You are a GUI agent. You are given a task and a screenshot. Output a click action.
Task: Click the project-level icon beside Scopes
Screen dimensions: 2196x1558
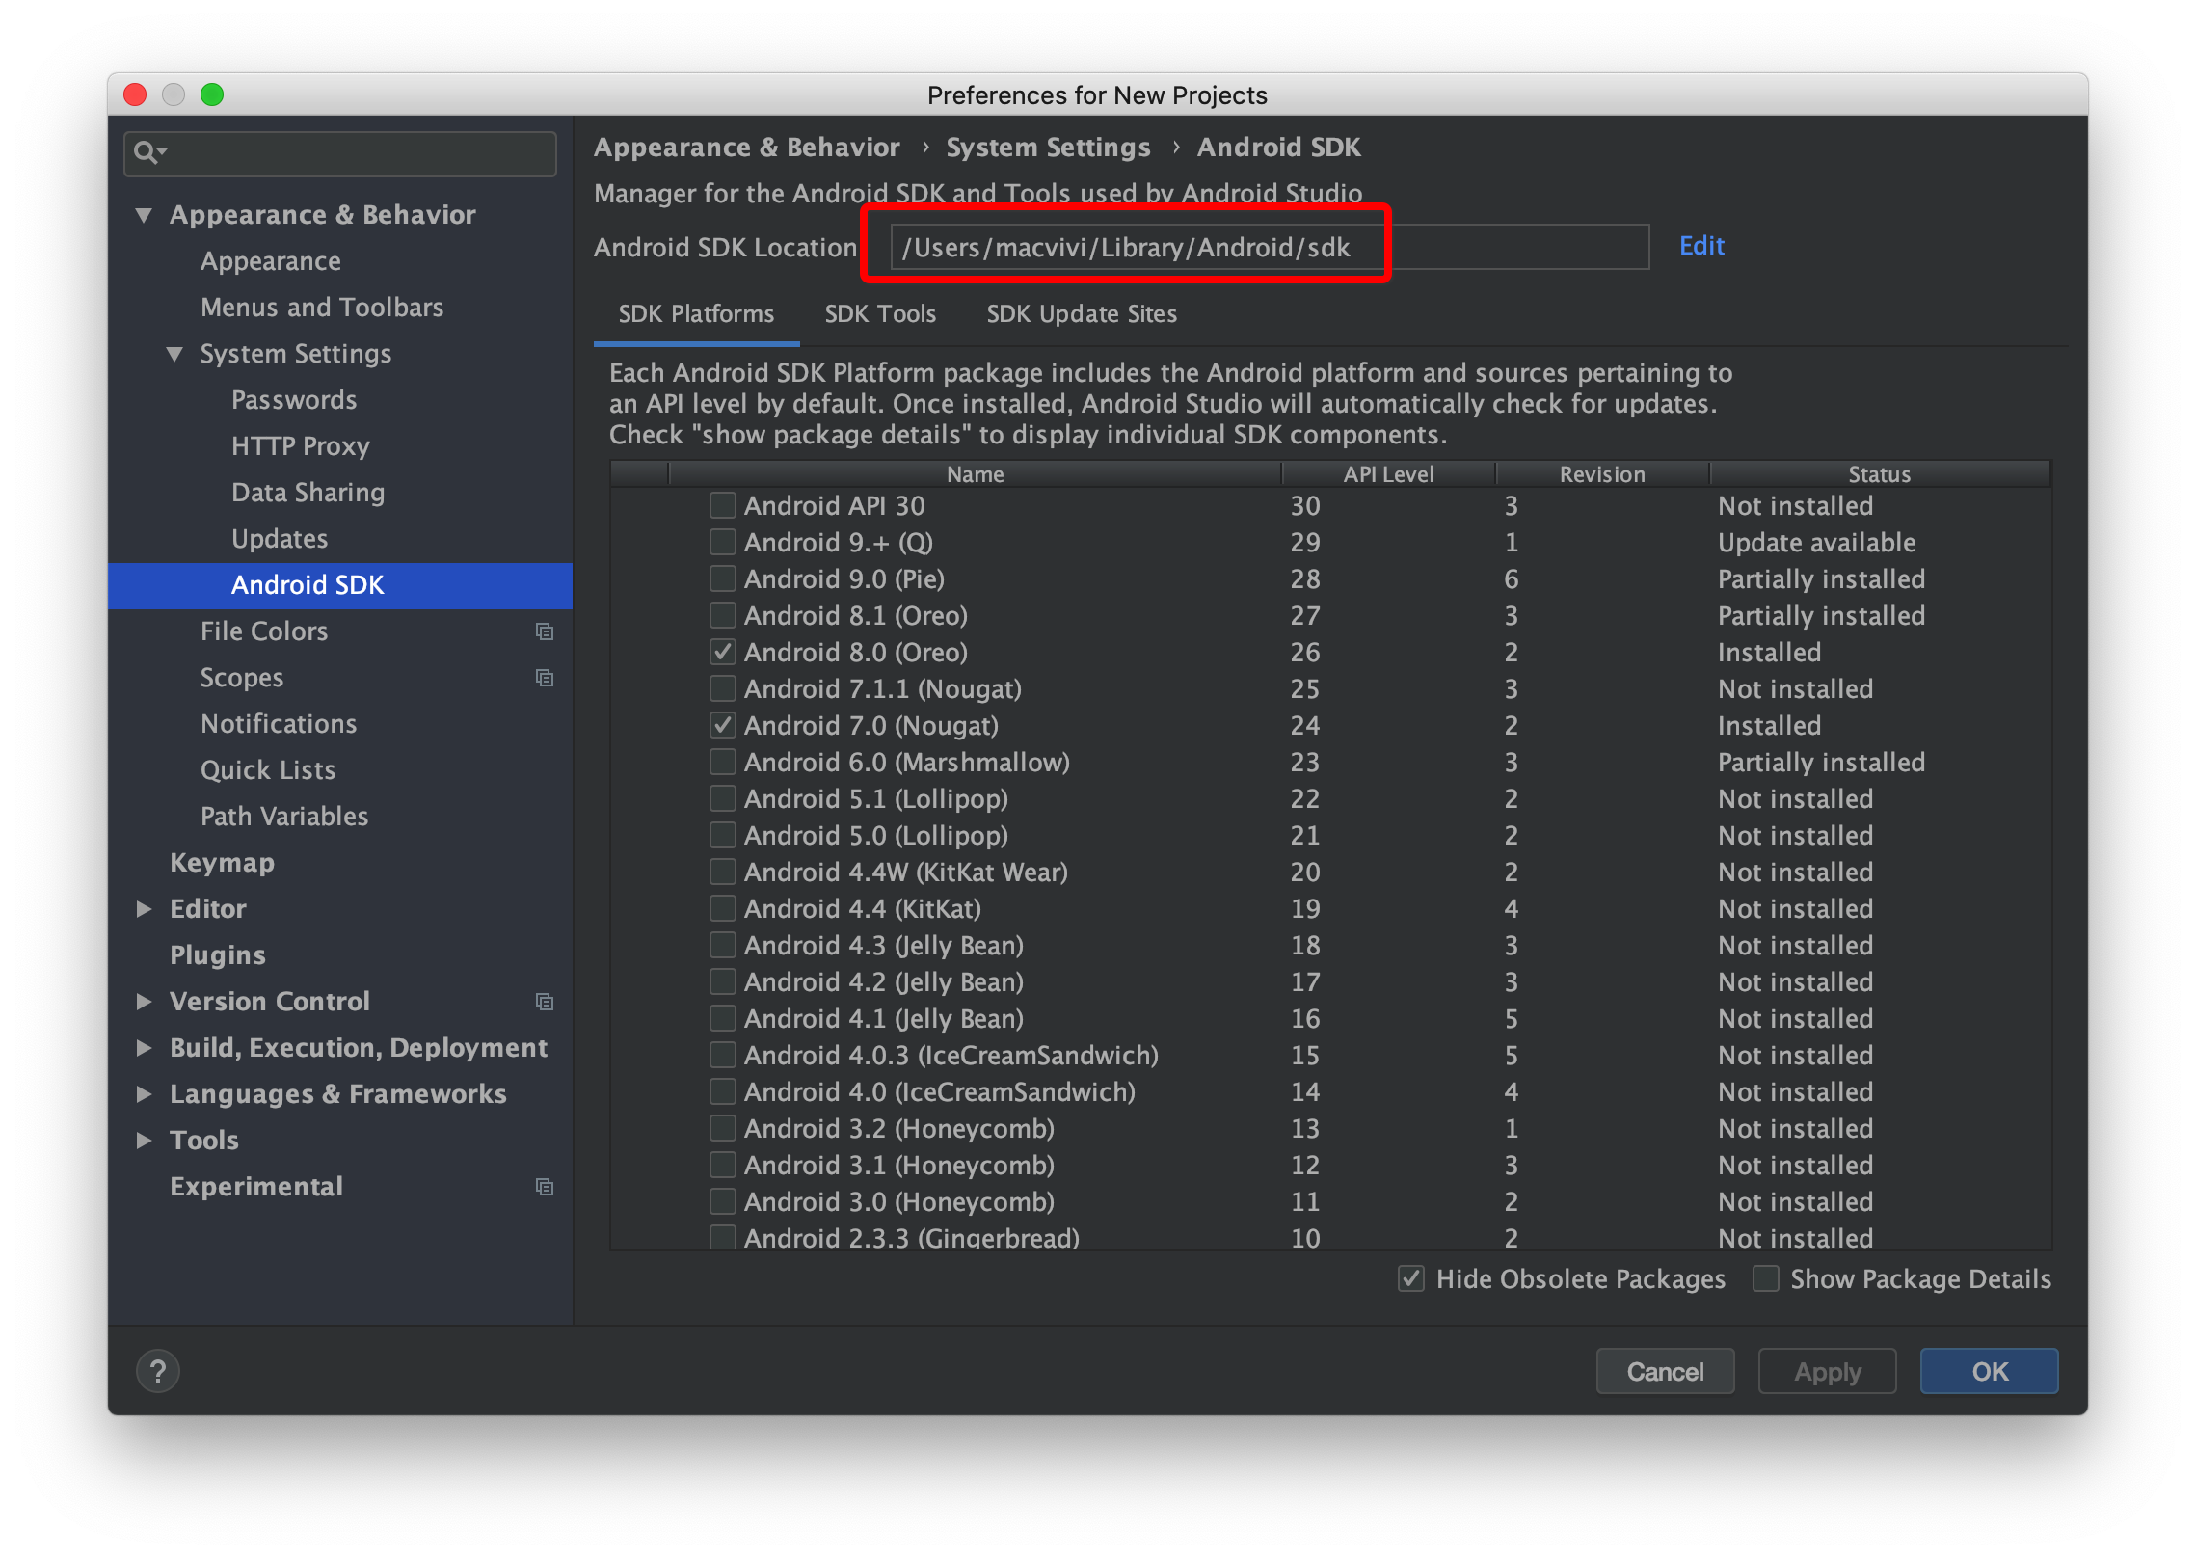point(545,678)
